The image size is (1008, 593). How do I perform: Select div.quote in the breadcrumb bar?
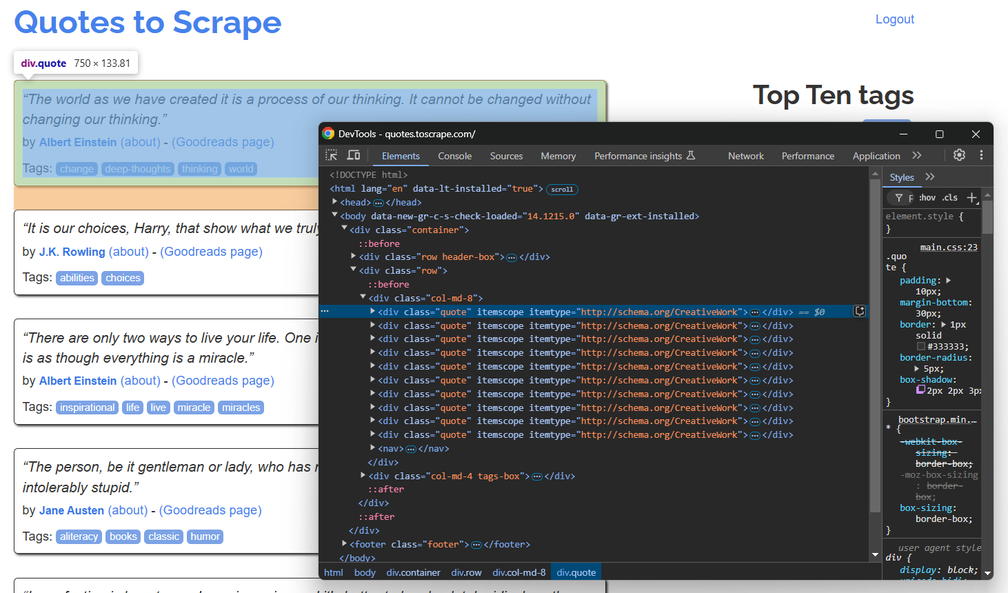[576, 572]
